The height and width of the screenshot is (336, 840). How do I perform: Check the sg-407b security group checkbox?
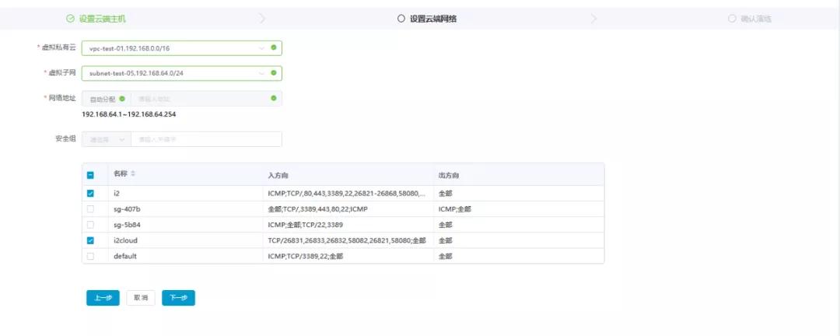click(x=91, y=209)
